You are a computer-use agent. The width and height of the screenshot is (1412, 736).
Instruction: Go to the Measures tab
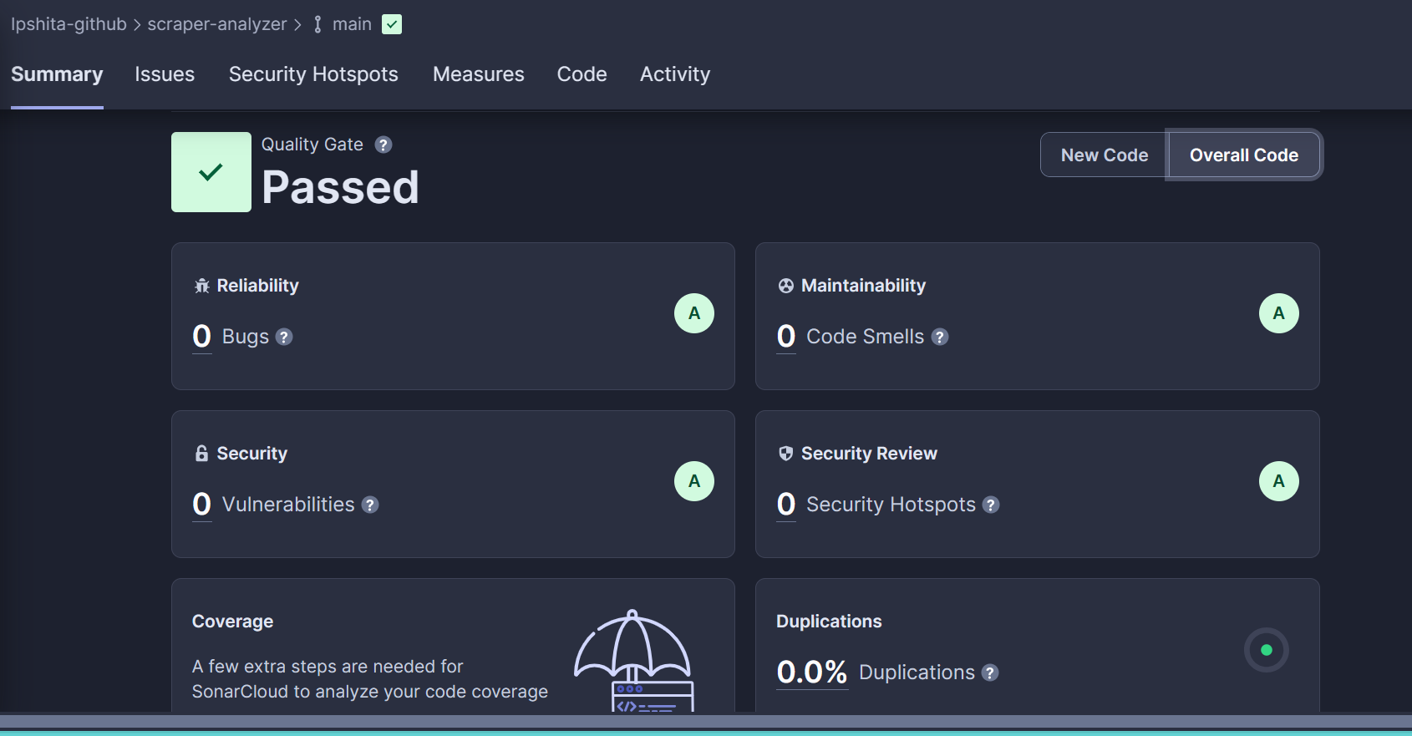[479, 74]
